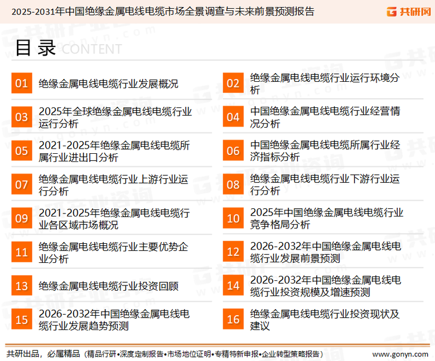Click the orange 03 number box
The height and width of the screenshot is (361, 435).
(x=21, y=117)
